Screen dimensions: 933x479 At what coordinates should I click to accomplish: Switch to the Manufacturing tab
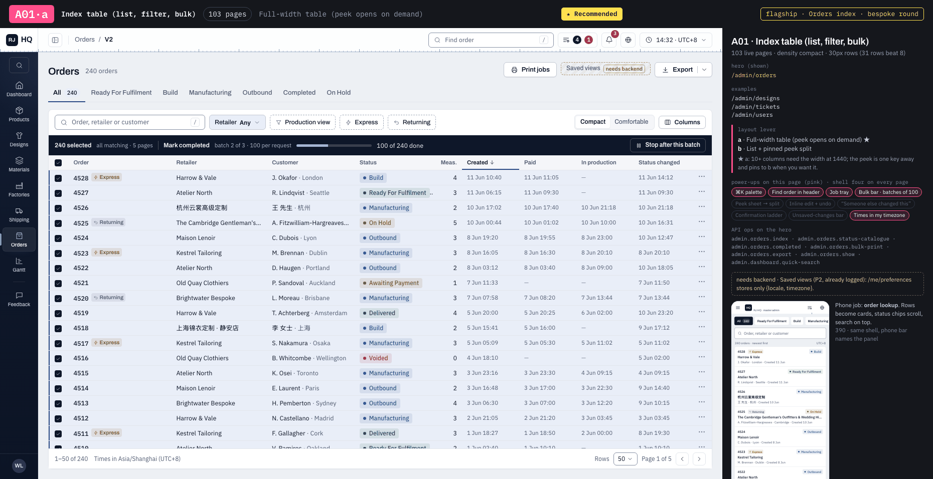210,93
